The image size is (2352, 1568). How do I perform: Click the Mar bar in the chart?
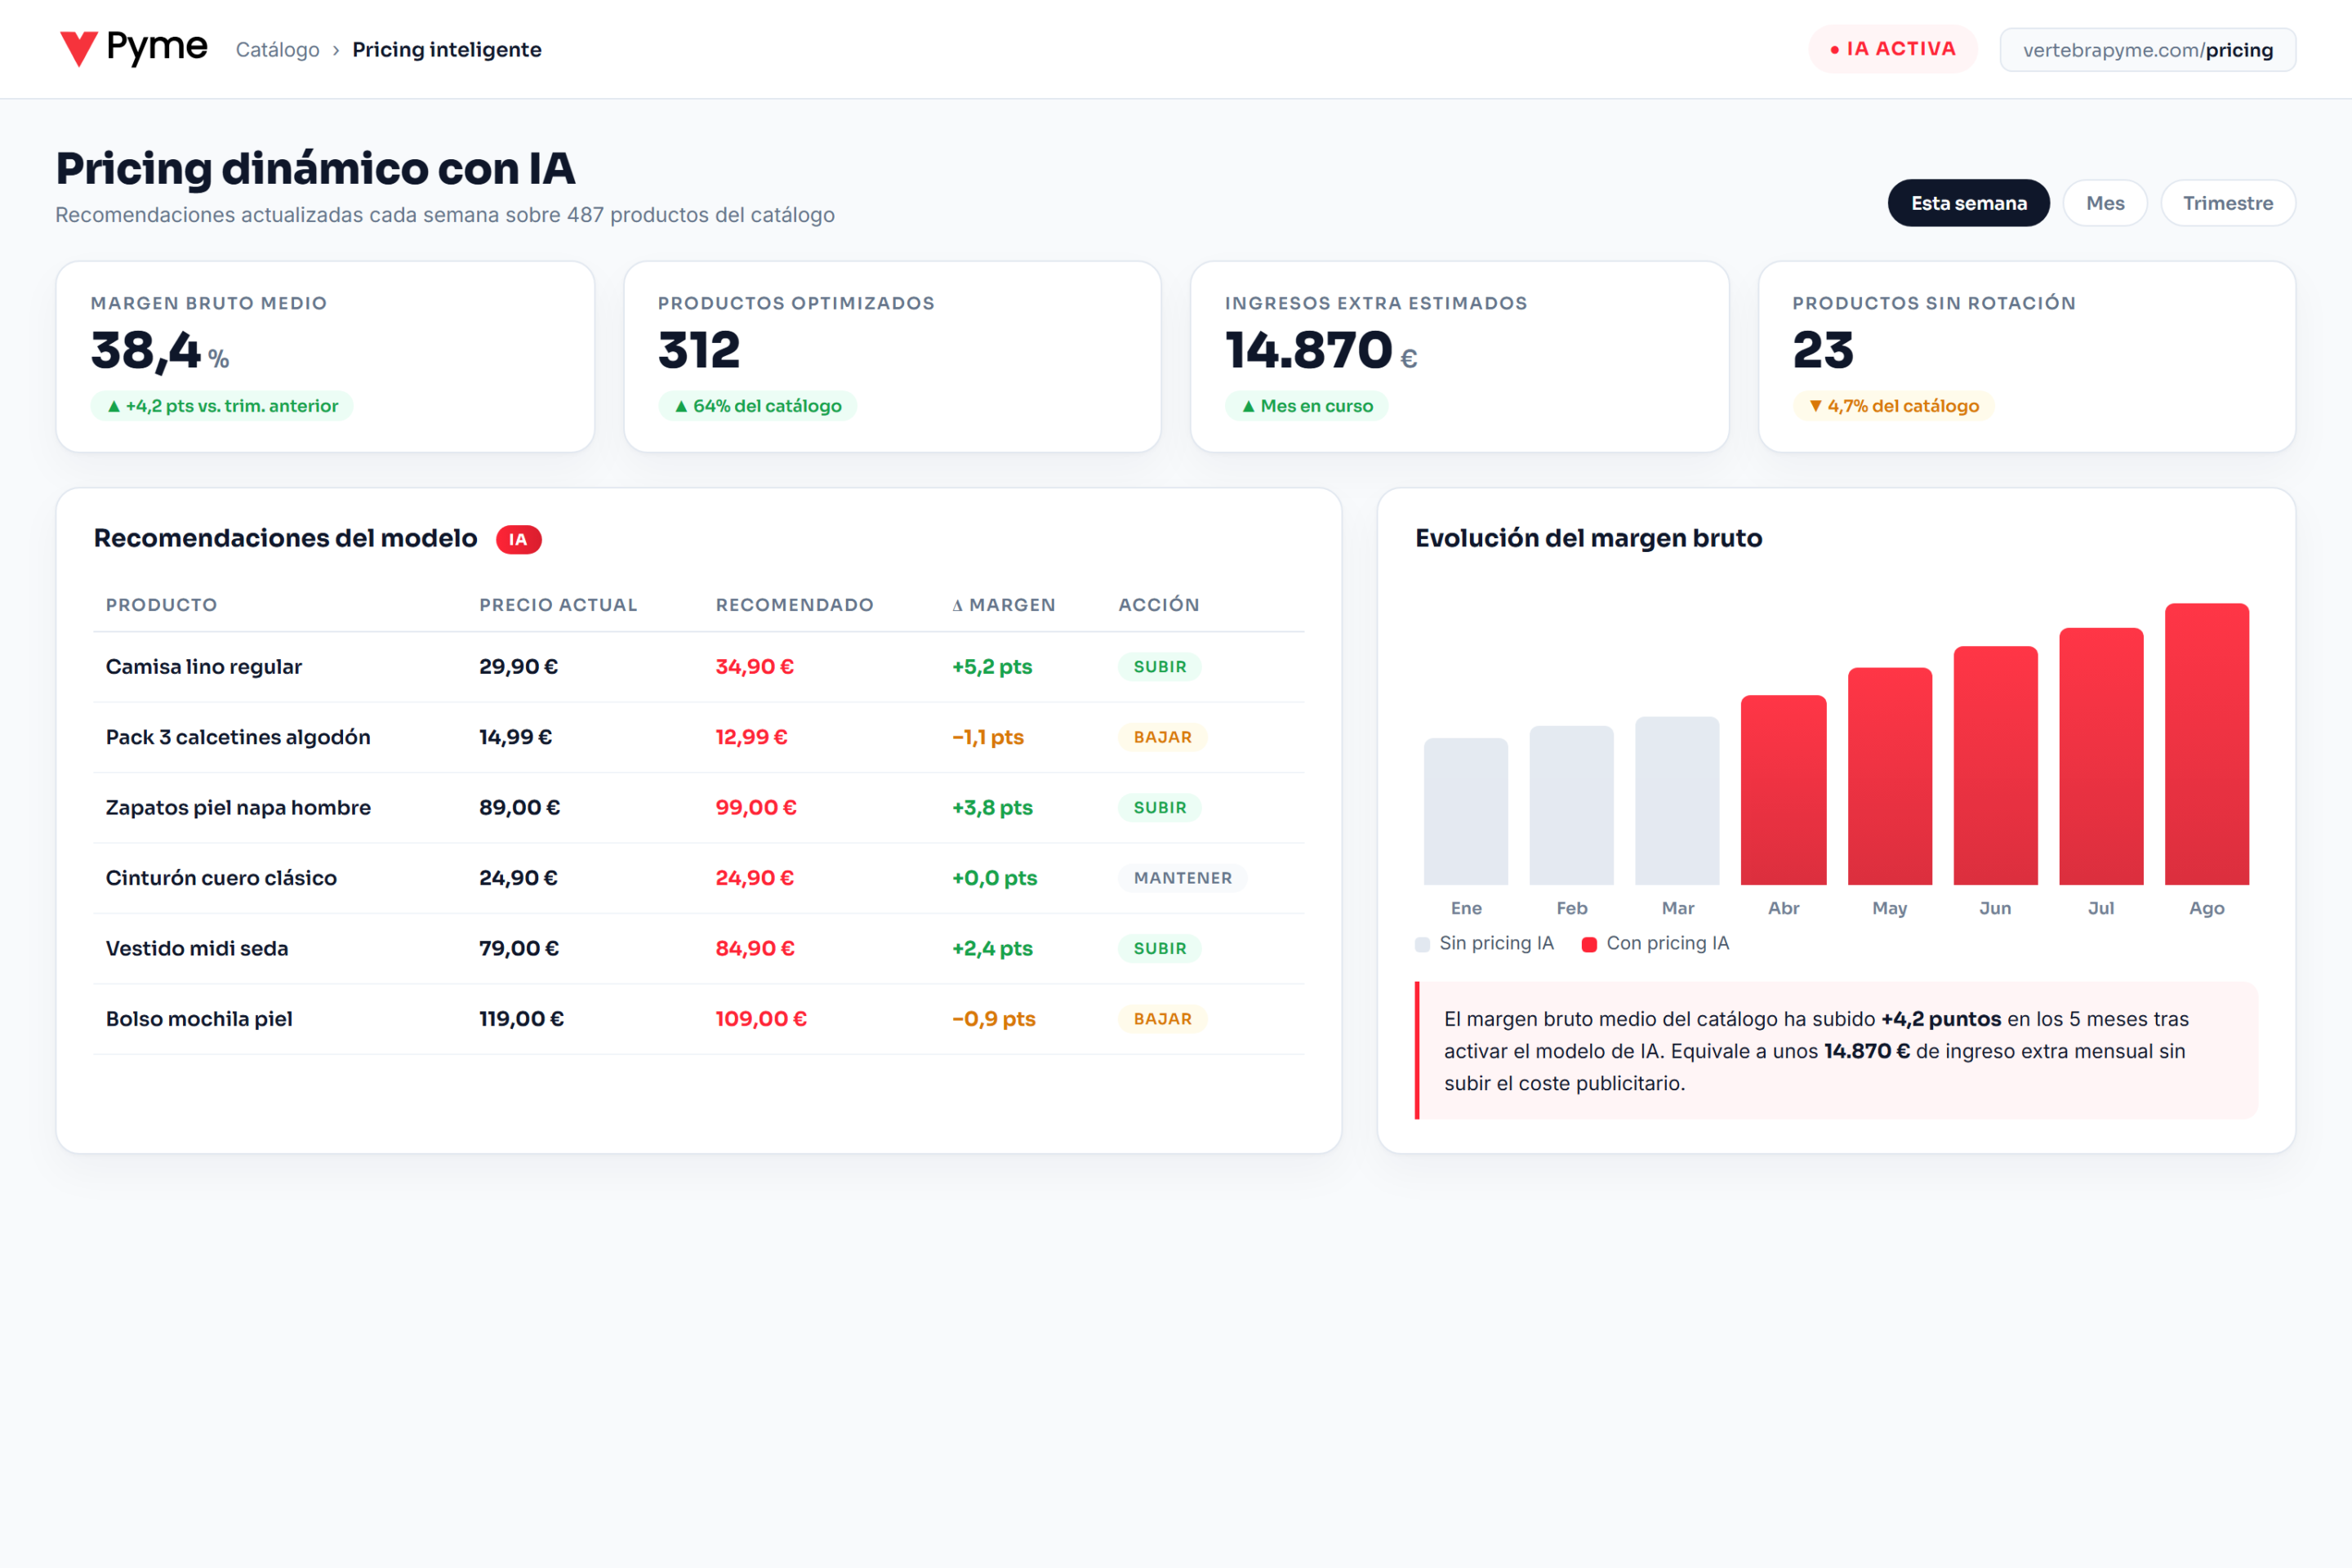click(1677, 801)
